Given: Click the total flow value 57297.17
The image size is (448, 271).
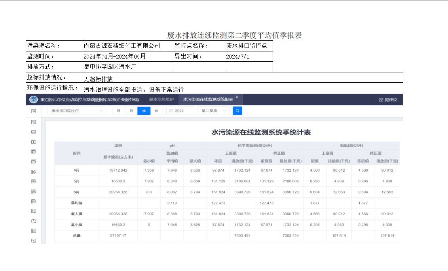Looking at the screenshot, I should [118, 235].
